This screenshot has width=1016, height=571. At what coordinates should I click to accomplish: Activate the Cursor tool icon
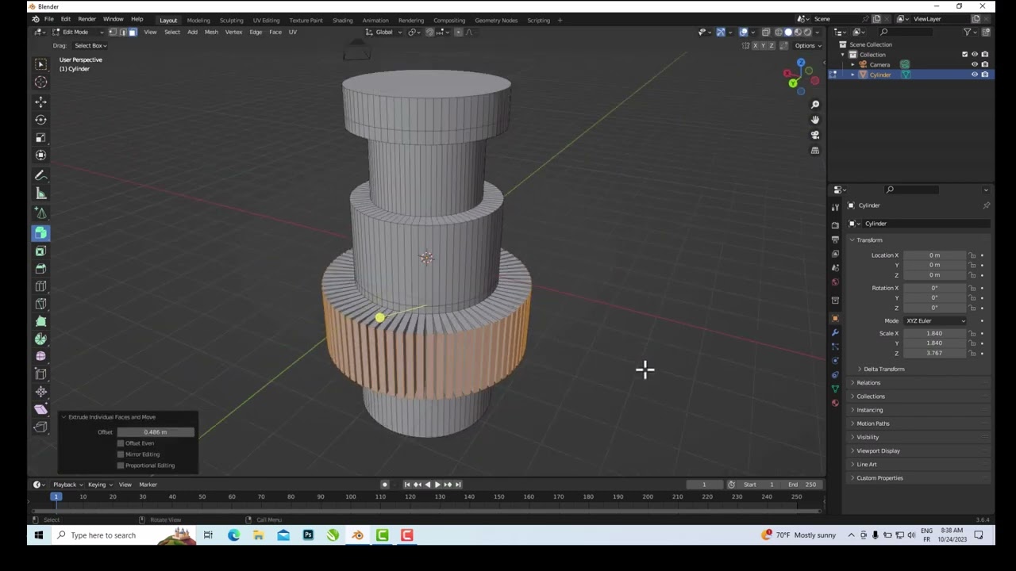click(40, 82)
